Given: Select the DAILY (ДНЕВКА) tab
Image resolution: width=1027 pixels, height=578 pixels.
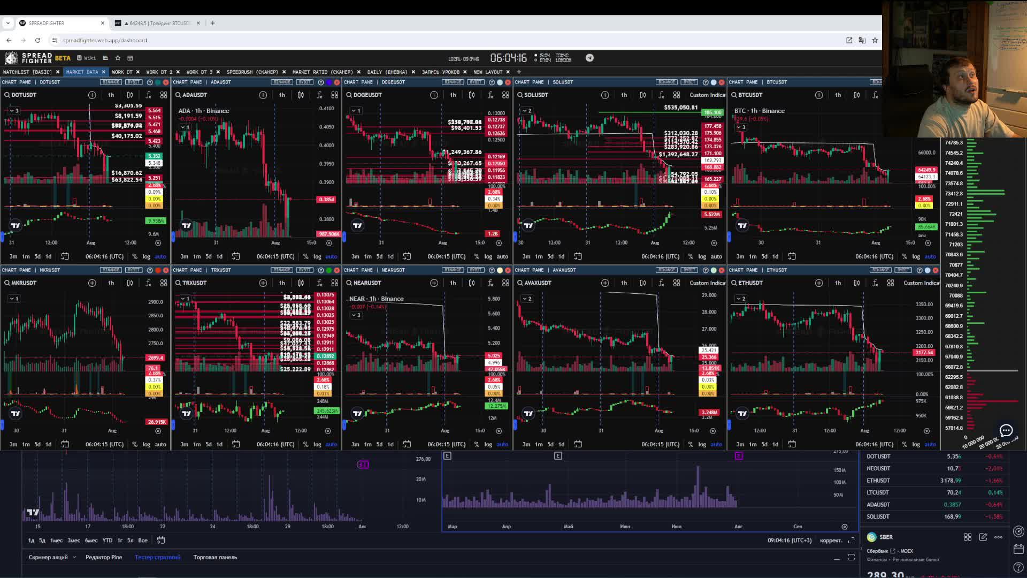Looking at the screenshot, I should click(388, 72).
